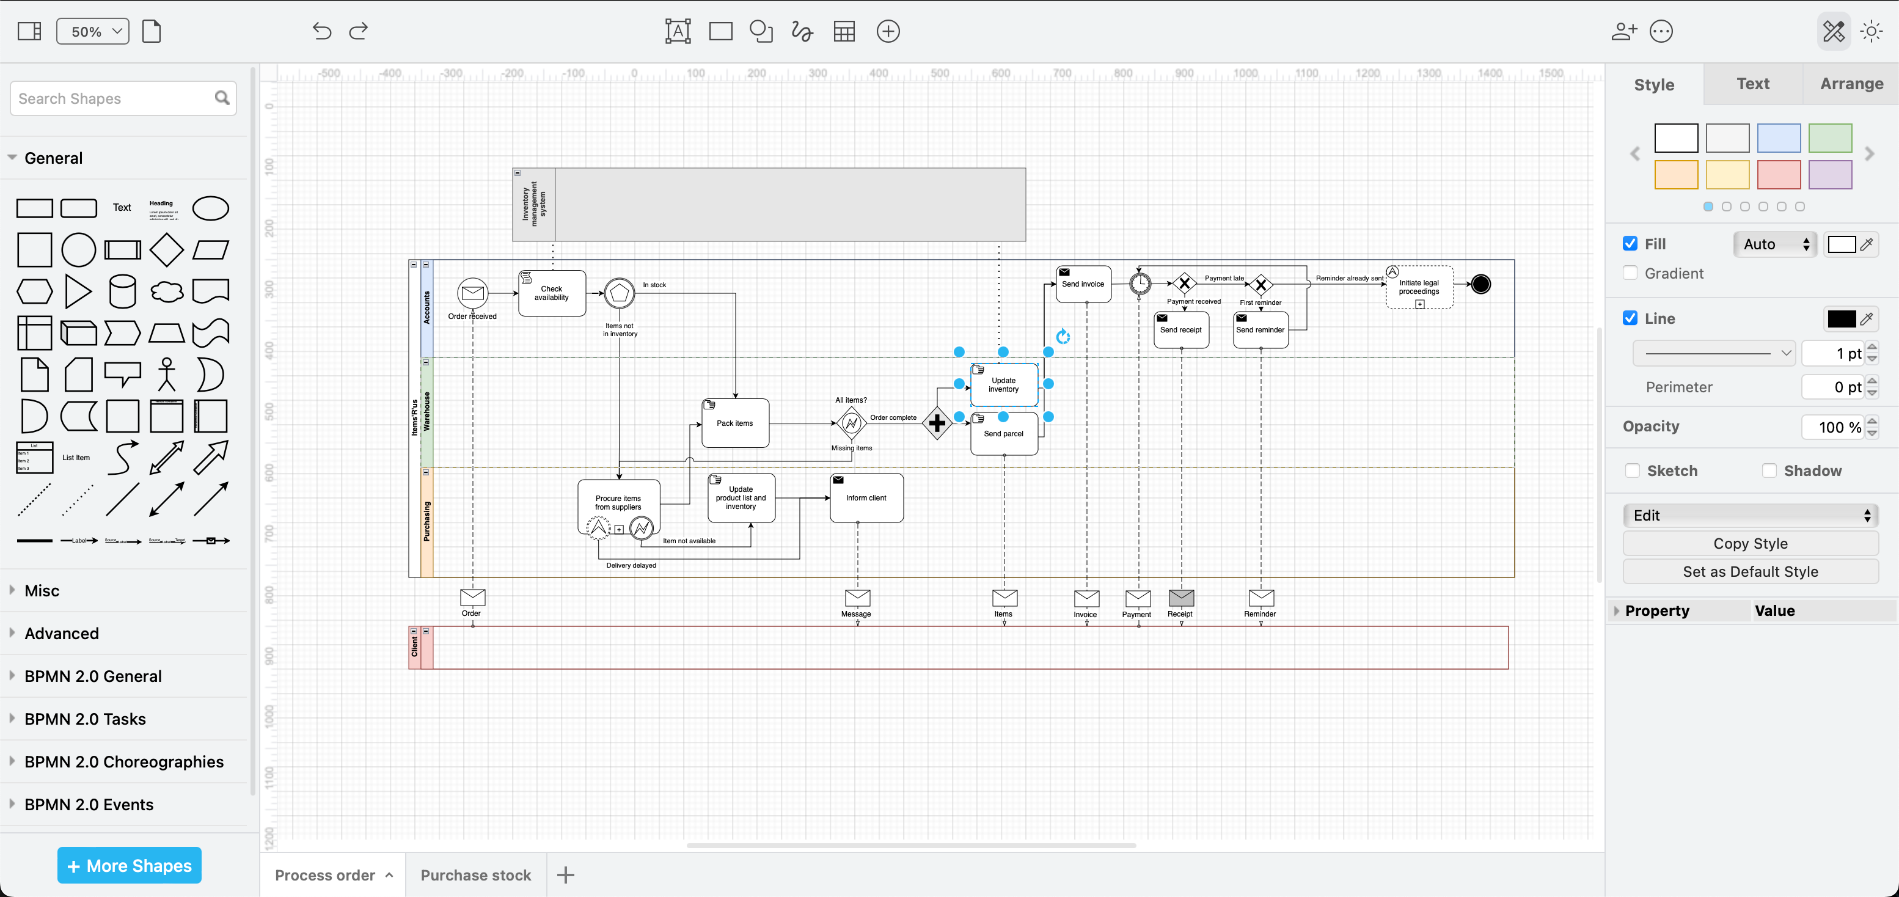Toggle dark mode with the sun icon

1872,31
